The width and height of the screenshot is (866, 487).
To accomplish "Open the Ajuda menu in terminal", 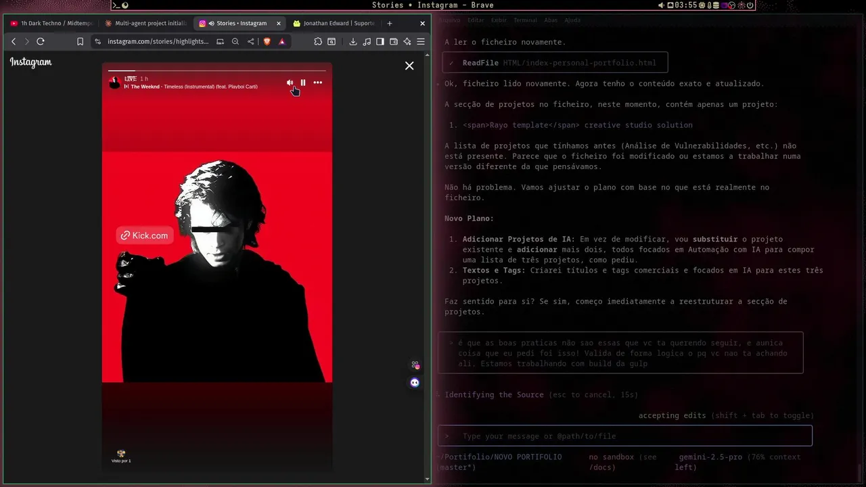I will tap(572, 20).
